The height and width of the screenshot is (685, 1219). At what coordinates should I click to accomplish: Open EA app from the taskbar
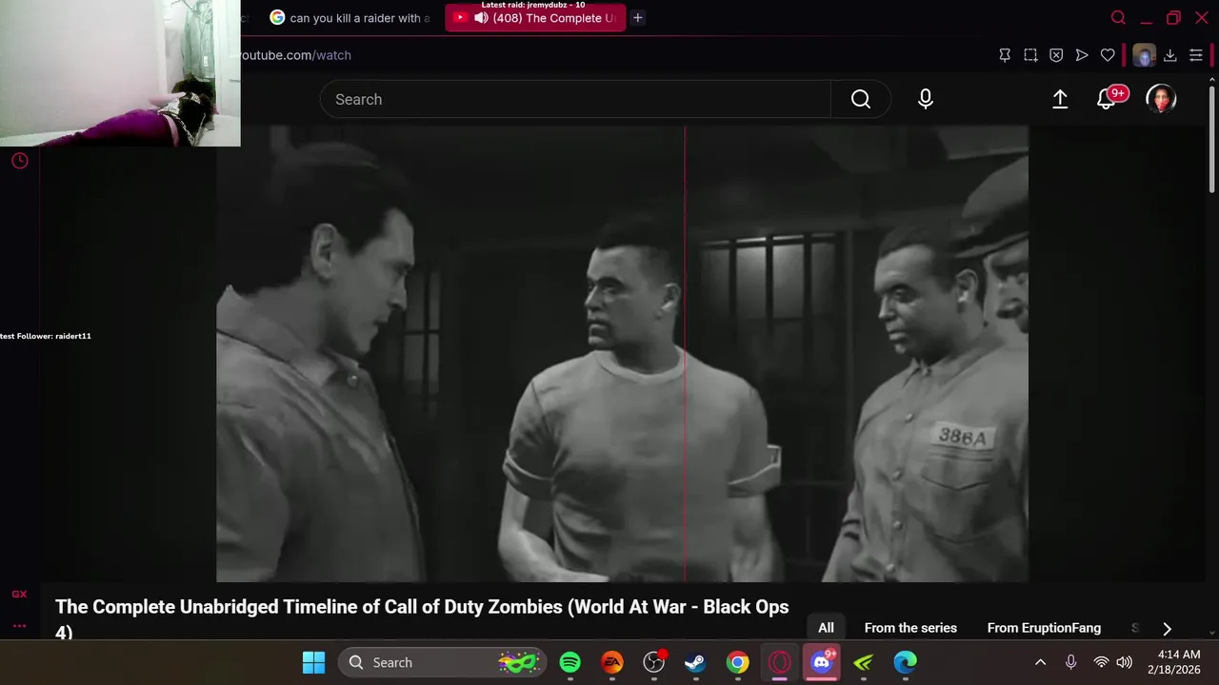(611, 662)
